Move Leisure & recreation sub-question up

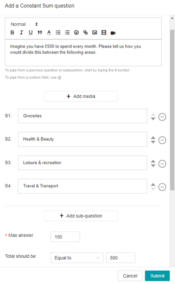point(153,161)
